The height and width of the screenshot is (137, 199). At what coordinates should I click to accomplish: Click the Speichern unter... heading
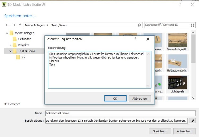pyautogui.click(x=20, y=16)
